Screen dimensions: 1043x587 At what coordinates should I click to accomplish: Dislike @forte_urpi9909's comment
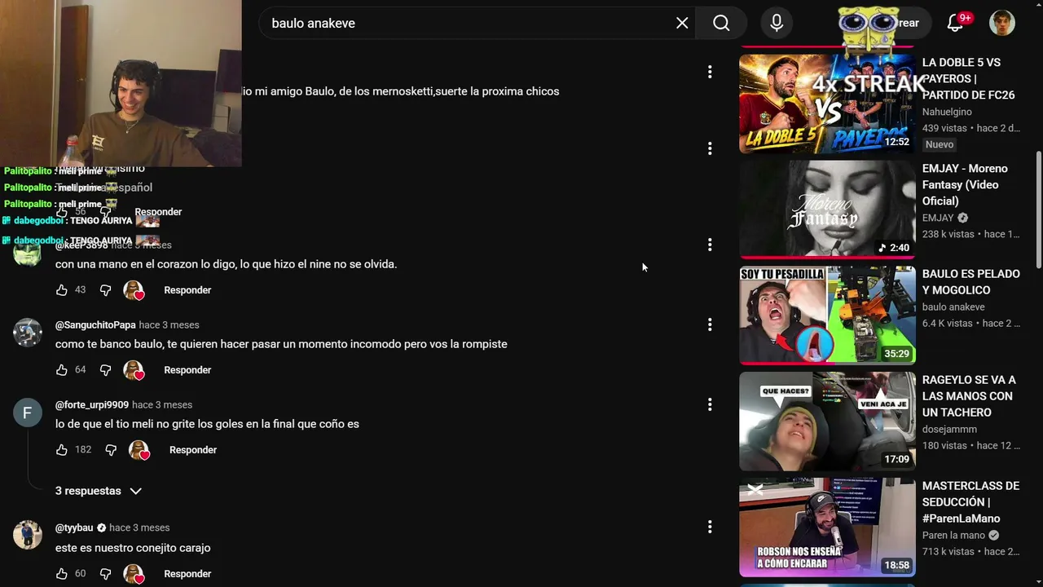tap(111, 450)
